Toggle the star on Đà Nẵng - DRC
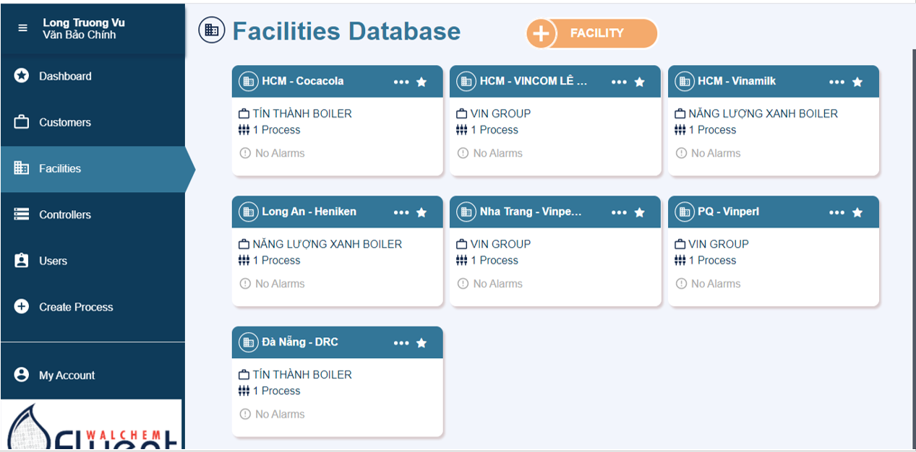Viewport: 916px width, 452px height. coord(421,343)
